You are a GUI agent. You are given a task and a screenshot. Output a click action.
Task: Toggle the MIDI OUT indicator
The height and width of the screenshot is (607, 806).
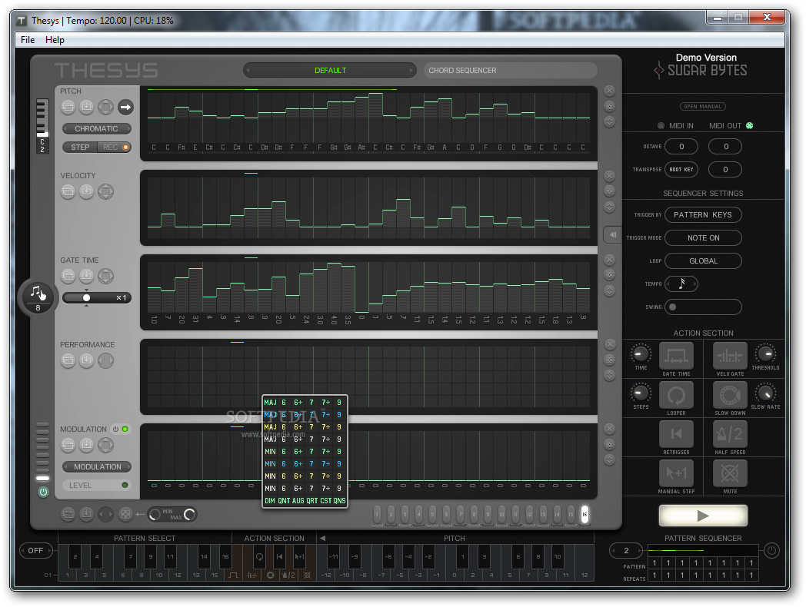(749, 126)
